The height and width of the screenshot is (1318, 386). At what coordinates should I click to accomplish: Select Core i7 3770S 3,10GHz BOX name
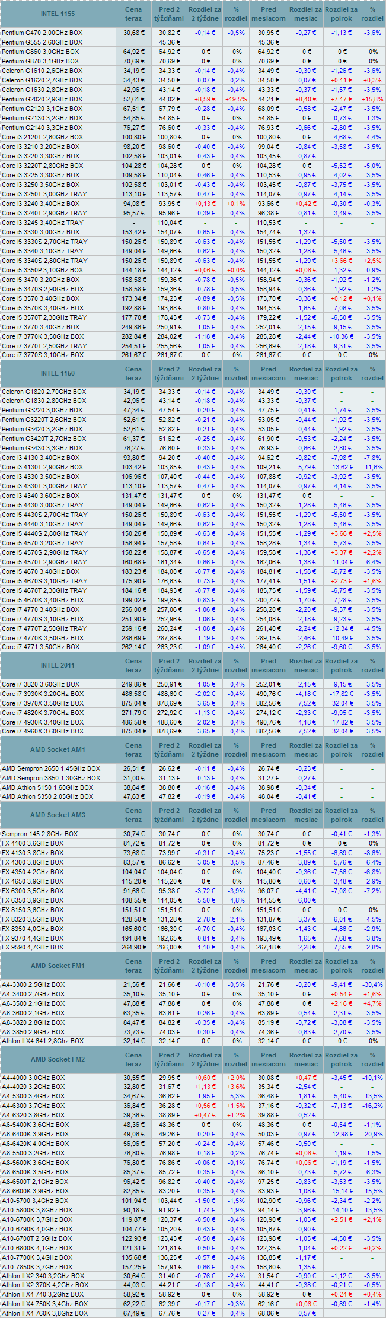tap(43, 355)
